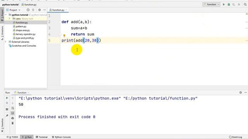Viewport: 248px width, 139px height.
Task: Go up the stack trace arrow
Action: coord(12,98)
